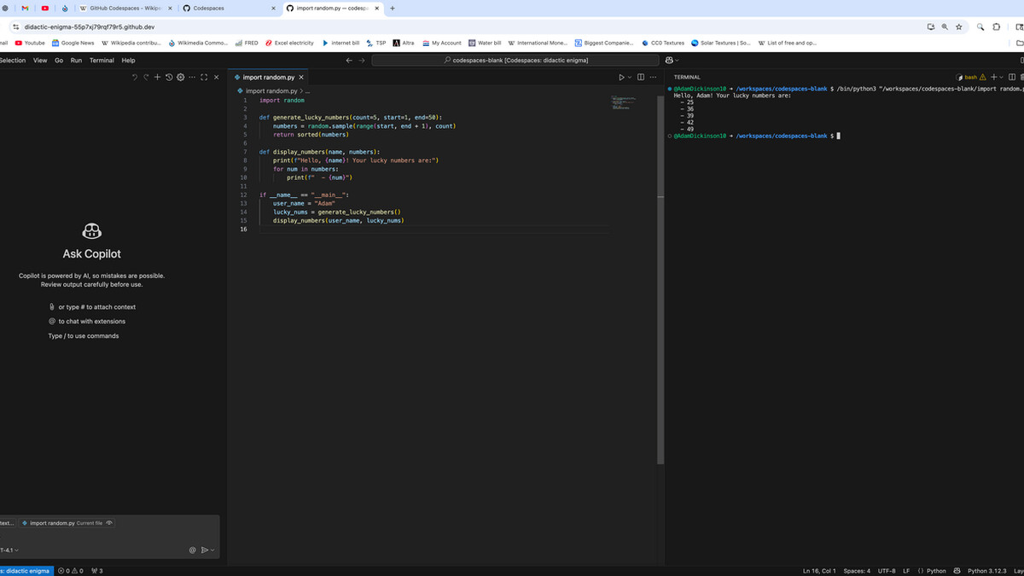Start a new Copilot chat with plus icon
The height and width of the screenshot is (576, 1024).
pyautogui.click(x=158, y=78)
